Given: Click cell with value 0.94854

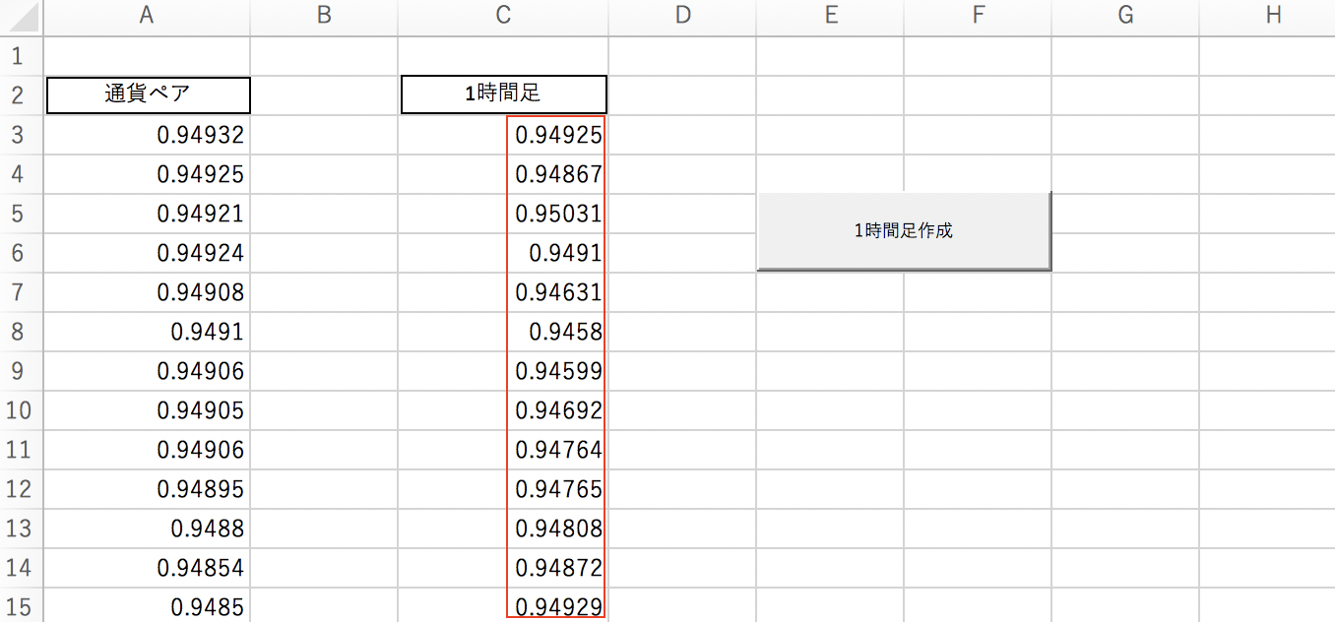Looking at the screenshot, I should tap(148, 568).
